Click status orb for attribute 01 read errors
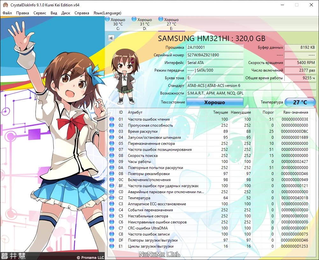This screenshot has height=260, width=319. [x=112, y=119]
